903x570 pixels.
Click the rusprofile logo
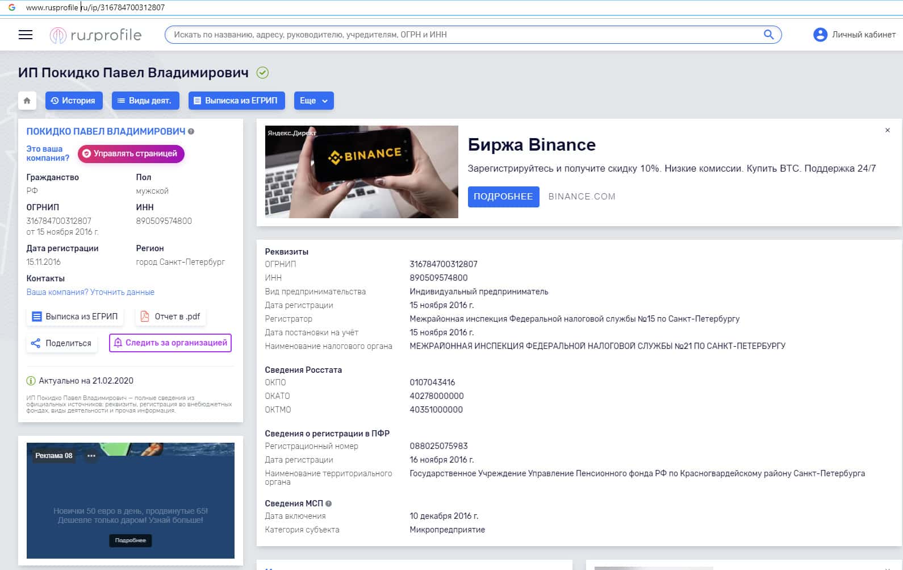95,35
